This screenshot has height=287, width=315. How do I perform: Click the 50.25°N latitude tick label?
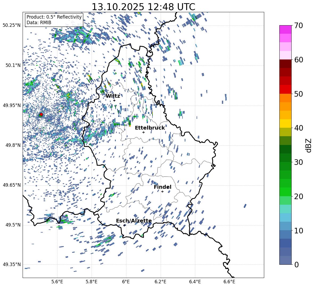point(12,25)
